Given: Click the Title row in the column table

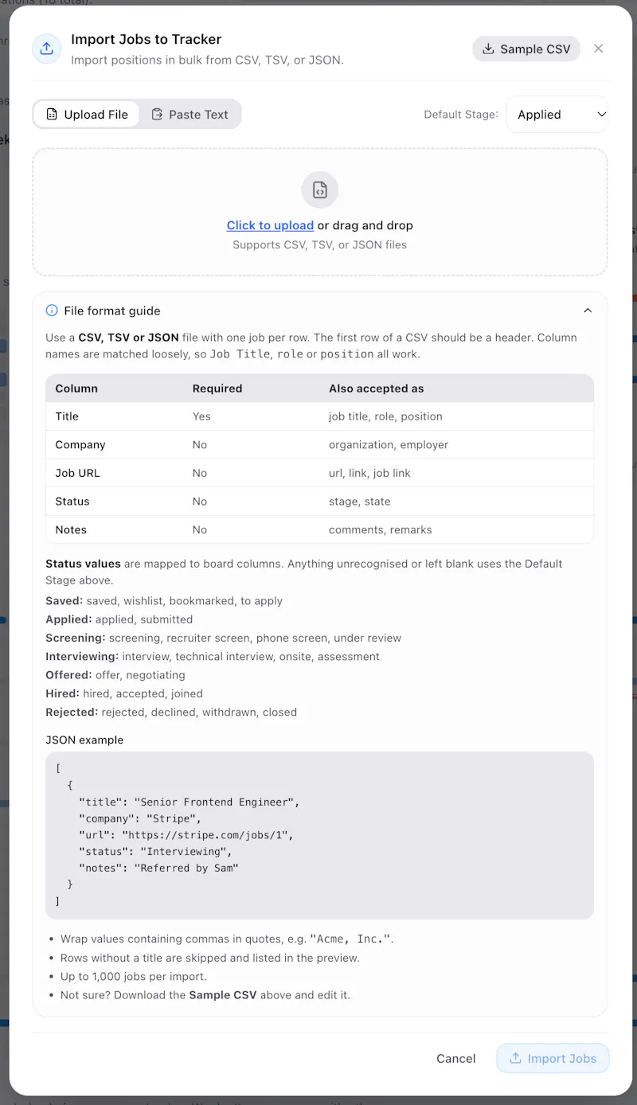Looking at the screenshot, I should click(x=320, y=416).
